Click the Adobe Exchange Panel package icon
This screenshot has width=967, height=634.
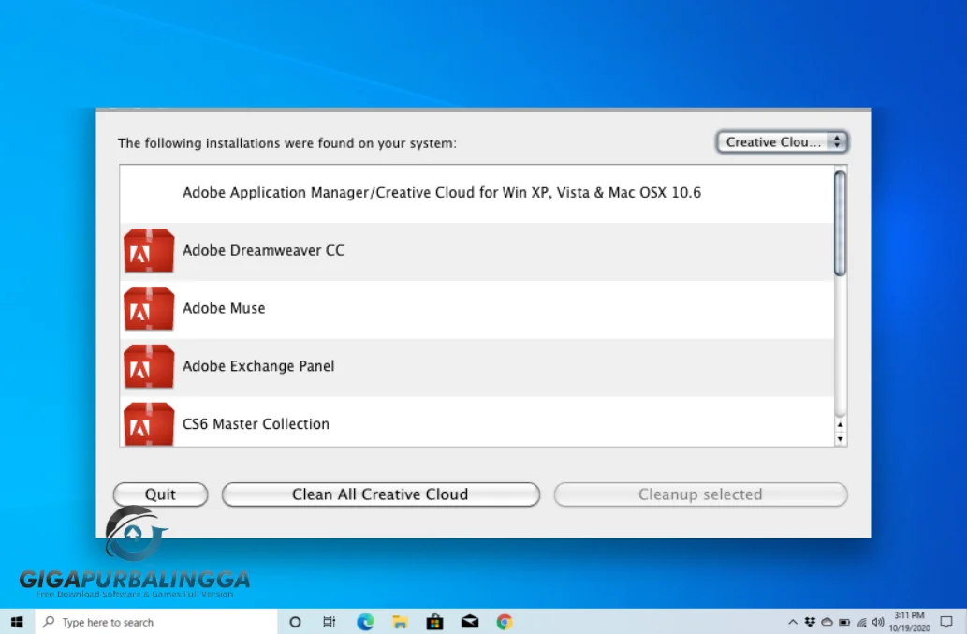tap(149, 366)
